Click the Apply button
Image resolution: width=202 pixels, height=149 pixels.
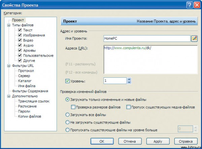click(158, 141)
